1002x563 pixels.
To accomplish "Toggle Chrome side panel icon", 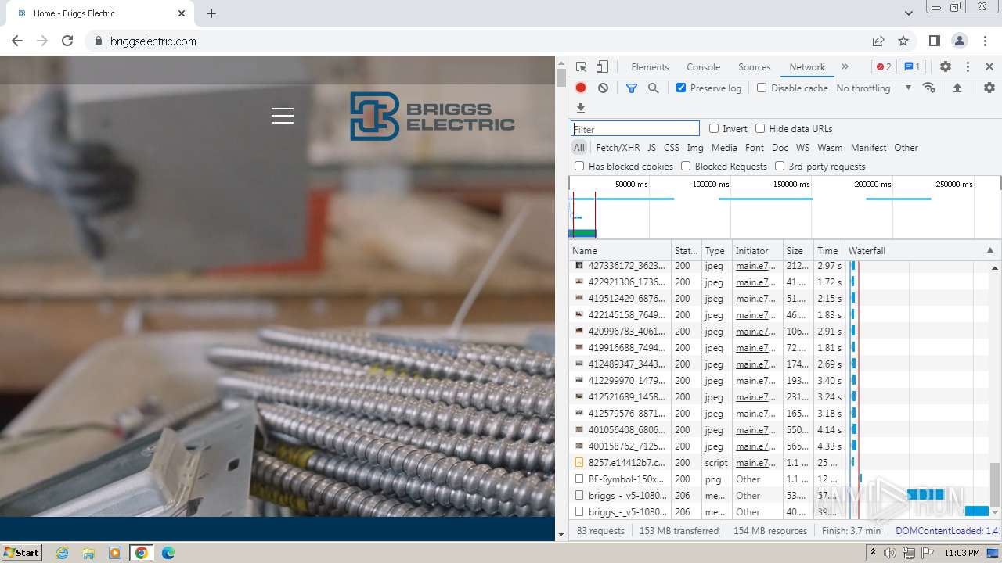I will click(935, 41).
